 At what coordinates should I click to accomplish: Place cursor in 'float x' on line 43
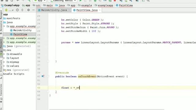(x=67, y=88)
